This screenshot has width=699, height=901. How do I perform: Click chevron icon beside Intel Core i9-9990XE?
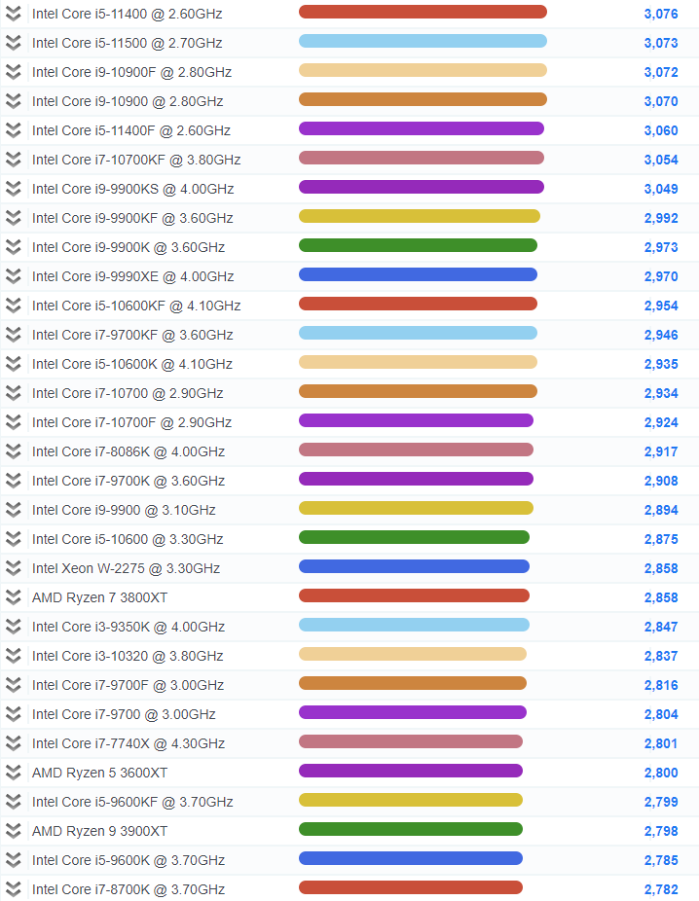coord(13,276)
